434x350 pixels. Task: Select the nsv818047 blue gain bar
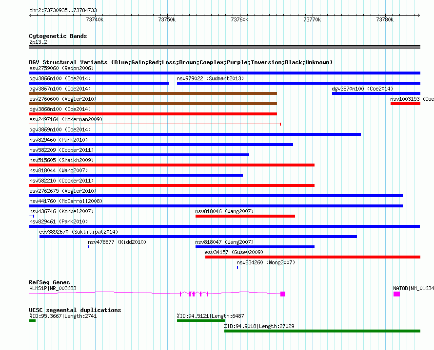[255, 247]
